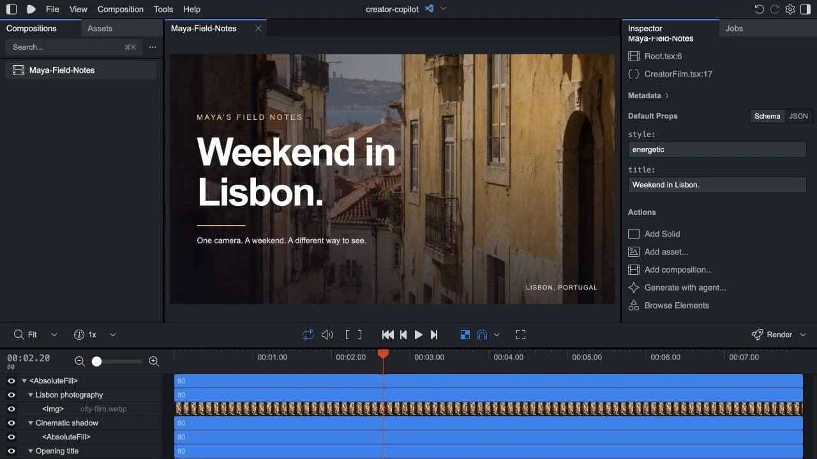Toggle visibility of the Cinematic shadow layer
The height and width of the screenshot is (459, 817).
pos(11,423)
